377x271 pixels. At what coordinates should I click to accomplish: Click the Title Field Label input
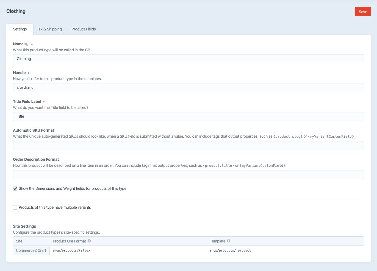pyautogui.click(x=188, y=116)
